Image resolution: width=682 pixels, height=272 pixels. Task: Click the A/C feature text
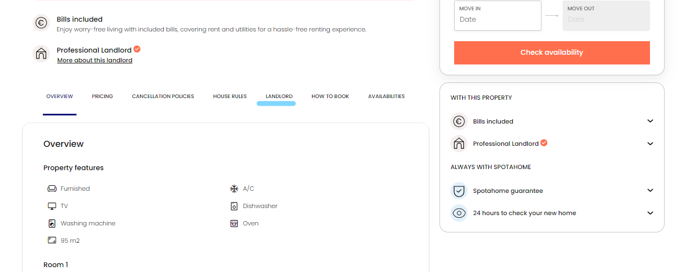[x=248, y=189]
